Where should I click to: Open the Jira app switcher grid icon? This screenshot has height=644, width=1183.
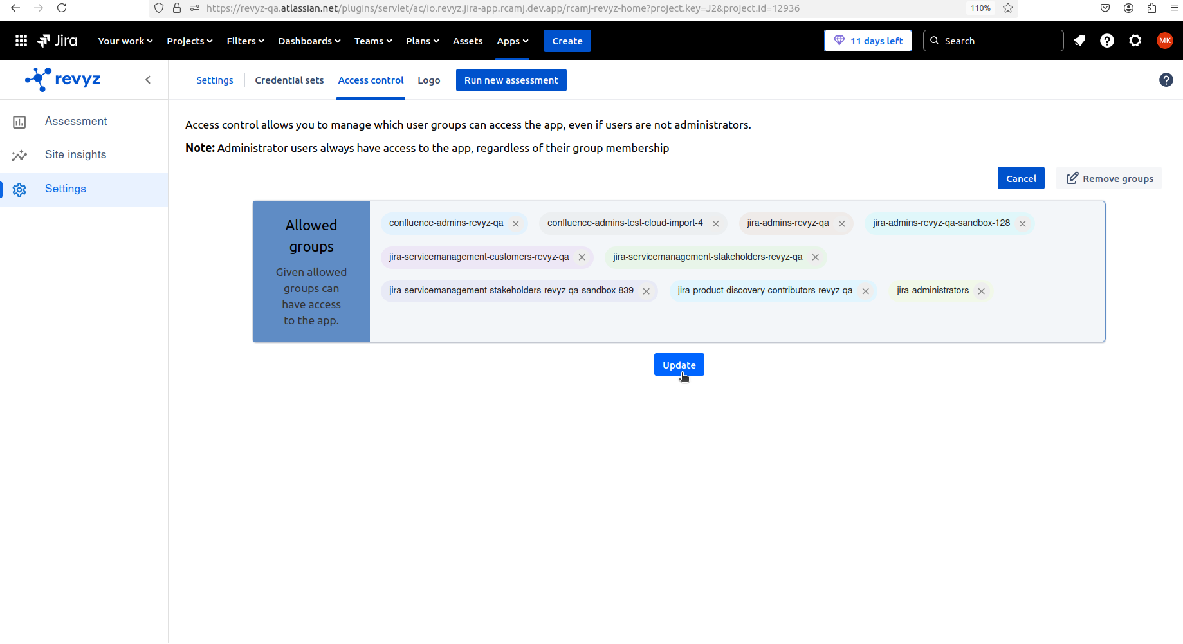point(21,41)
